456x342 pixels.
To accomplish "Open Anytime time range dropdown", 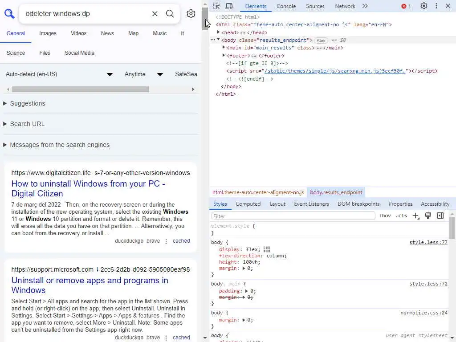I will click(x=143, y=74).
